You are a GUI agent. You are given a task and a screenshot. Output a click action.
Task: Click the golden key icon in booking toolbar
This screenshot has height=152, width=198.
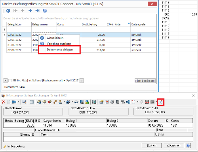point(55,102)
